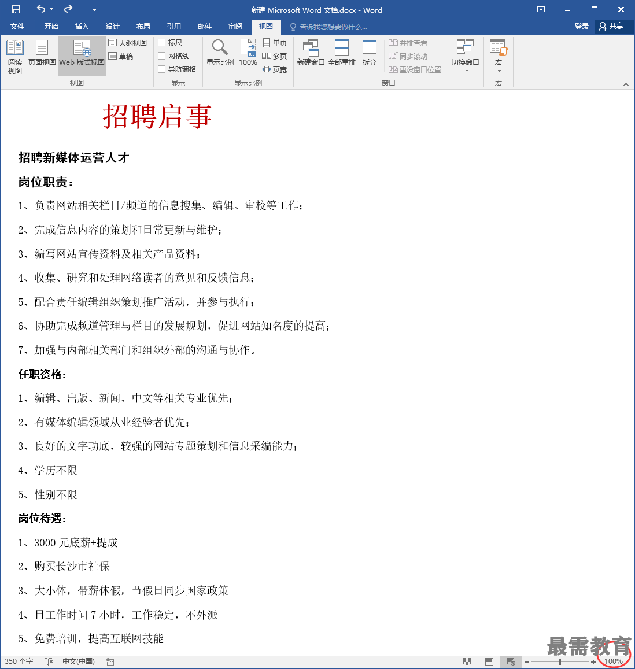The width and height of the screenshot is (635, 669).
Task: Click the line 4、学历不限
Action: pyautogui.click(x=48, y=471)
